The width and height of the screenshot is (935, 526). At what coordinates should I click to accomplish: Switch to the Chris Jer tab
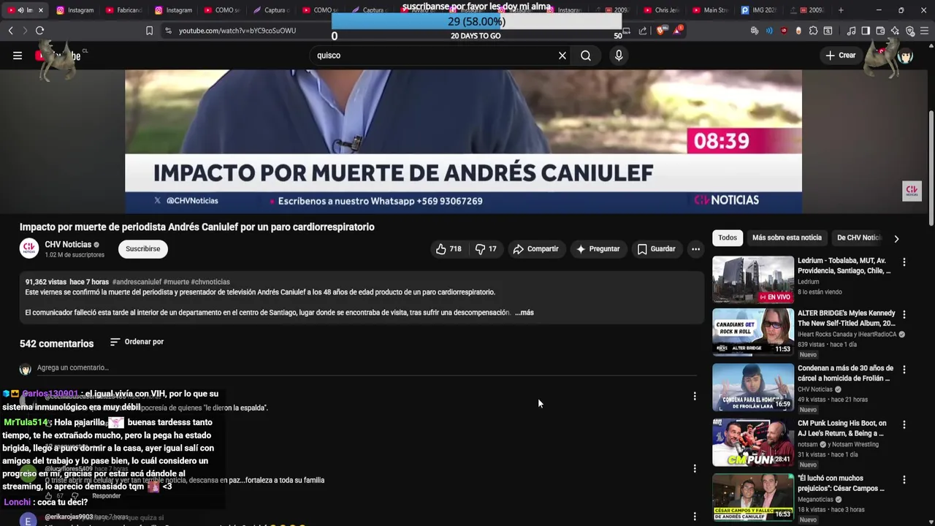(661, 10)
